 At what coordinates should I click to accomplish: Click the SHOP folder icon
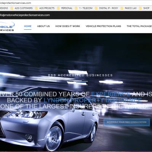click(140, 8)
